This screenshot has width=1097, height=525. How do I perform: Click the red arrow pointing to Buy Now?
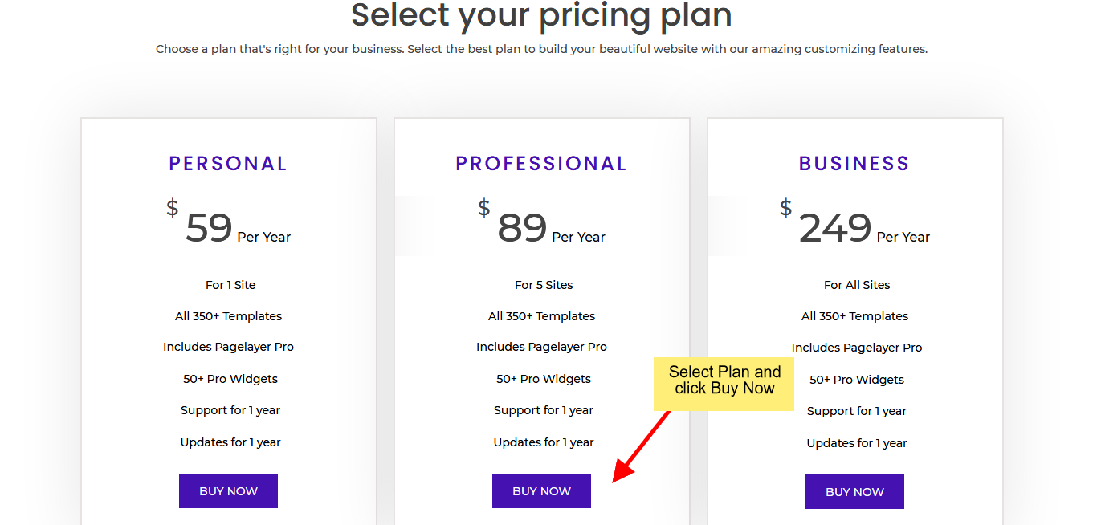click(641, 446)
